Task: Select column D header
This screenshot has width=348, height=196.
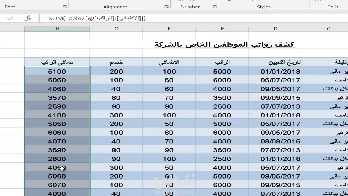Action: pyautogui.click(x=275, y=29)
